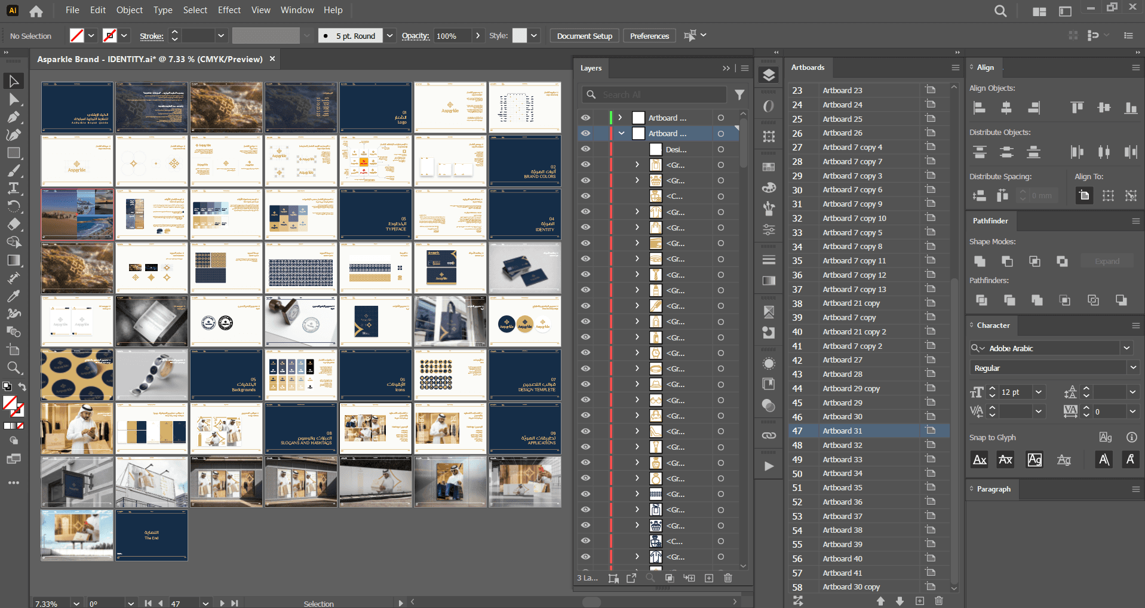Click the Layers filter funnel icon

click(x=739, y=94)
